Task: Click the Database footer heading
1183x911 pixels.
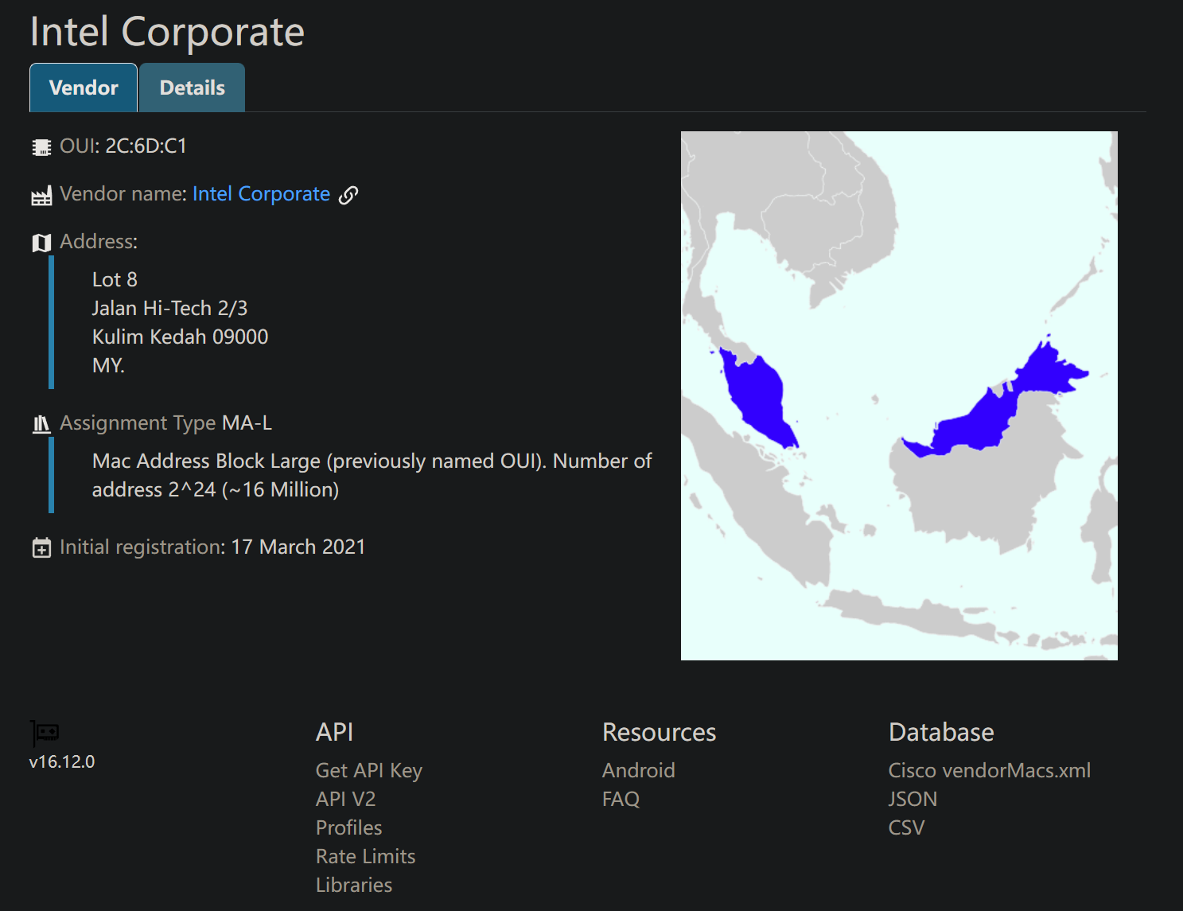Action: 941,732
